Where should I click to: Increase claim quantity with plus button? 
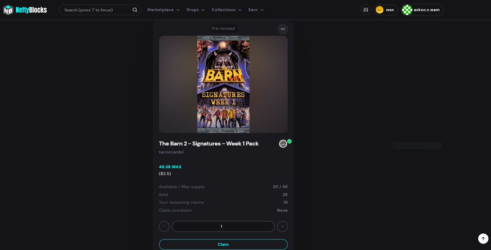pos(282,226)
